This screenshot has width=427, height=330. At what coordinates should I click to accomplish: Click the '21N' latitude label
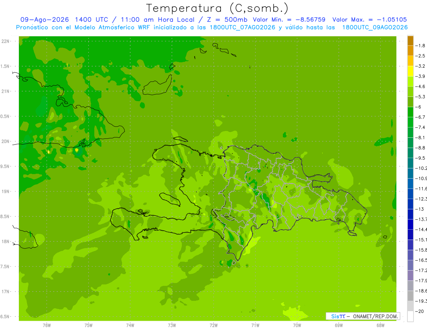pos(6,91)
